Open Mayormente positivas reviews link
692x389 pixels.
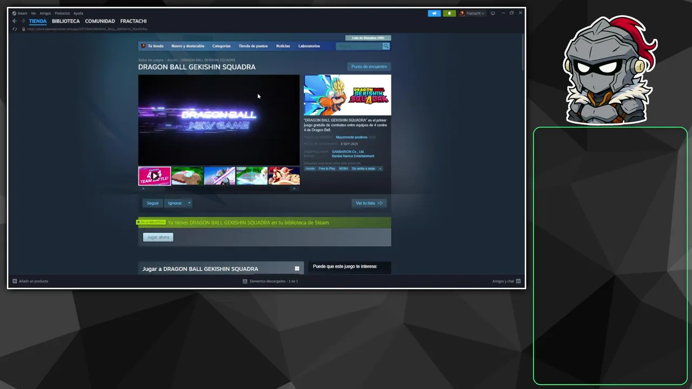point(351,137)
